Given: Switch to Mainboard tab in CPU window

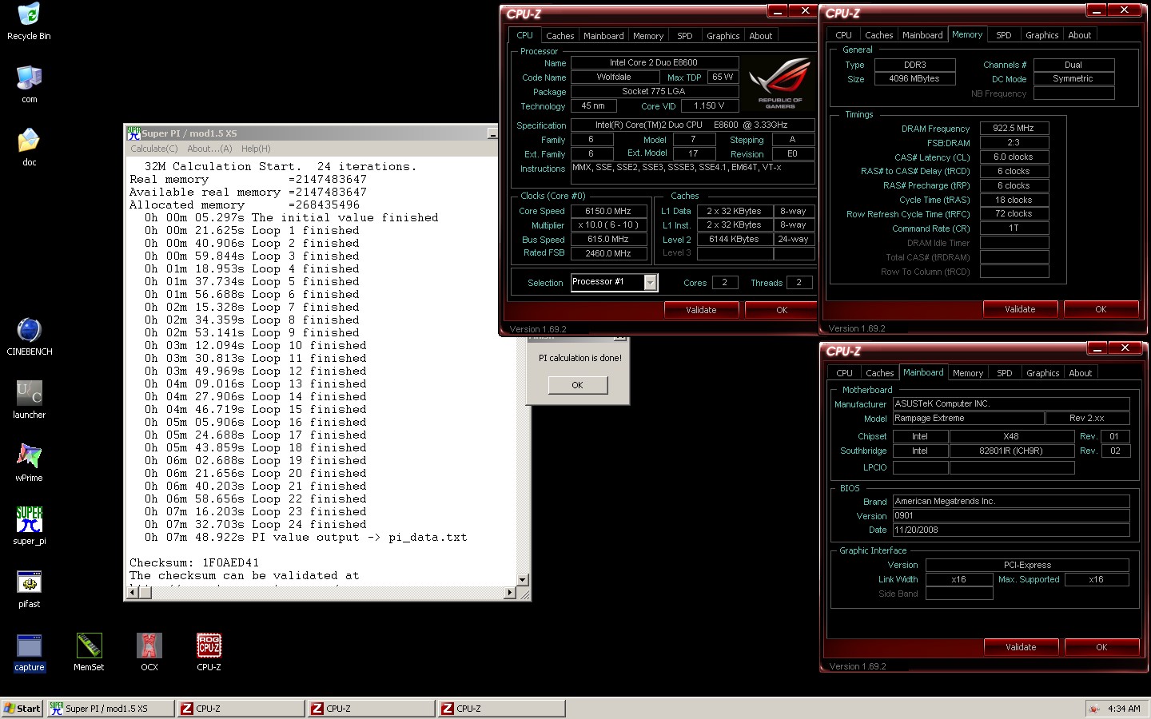Looking at the screenshot, I should click(603, 36).
